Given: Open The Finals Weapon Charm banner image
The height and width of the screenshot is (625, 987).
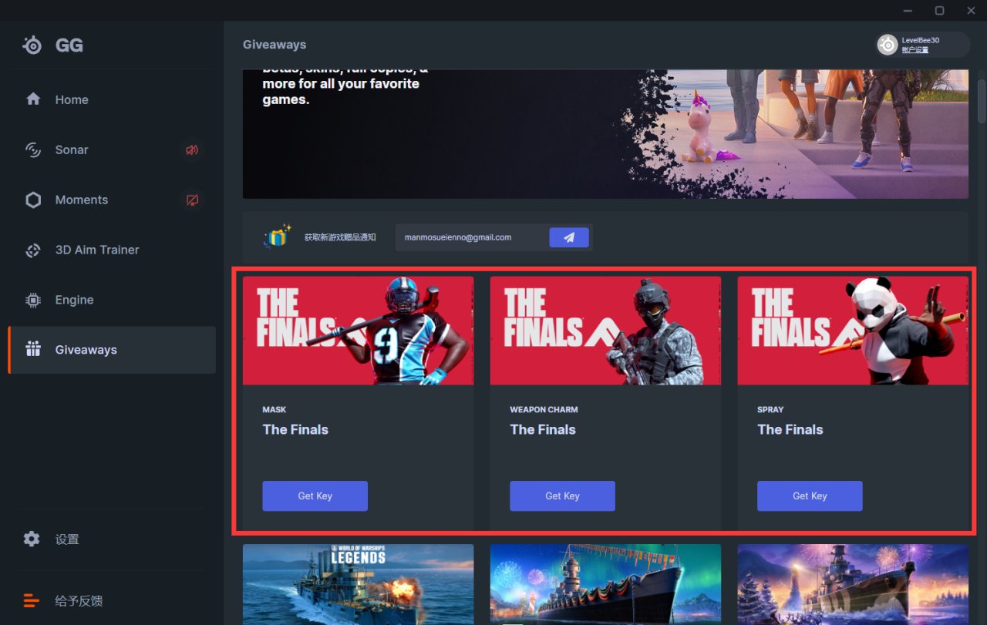Looking at the screenshot, I should pos(605,331).
